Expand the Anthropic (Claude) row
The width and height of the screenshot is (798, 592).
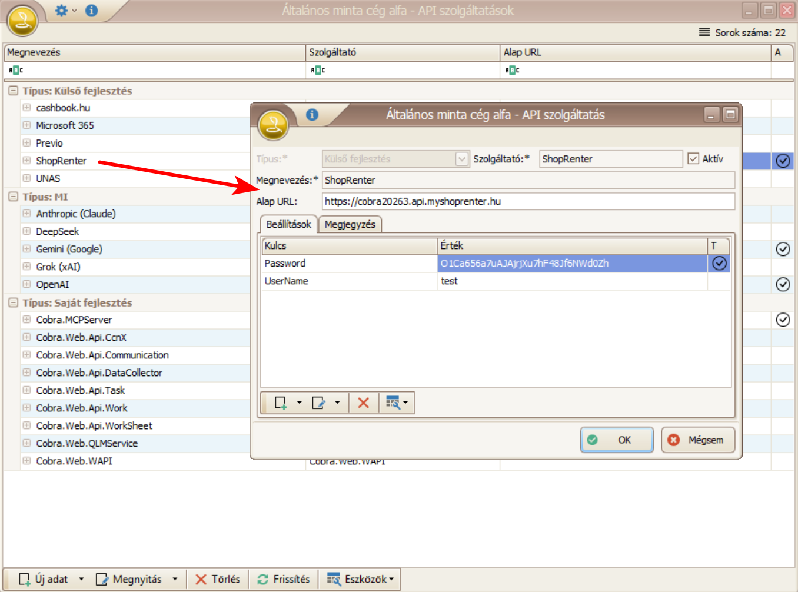pos(26,214)
